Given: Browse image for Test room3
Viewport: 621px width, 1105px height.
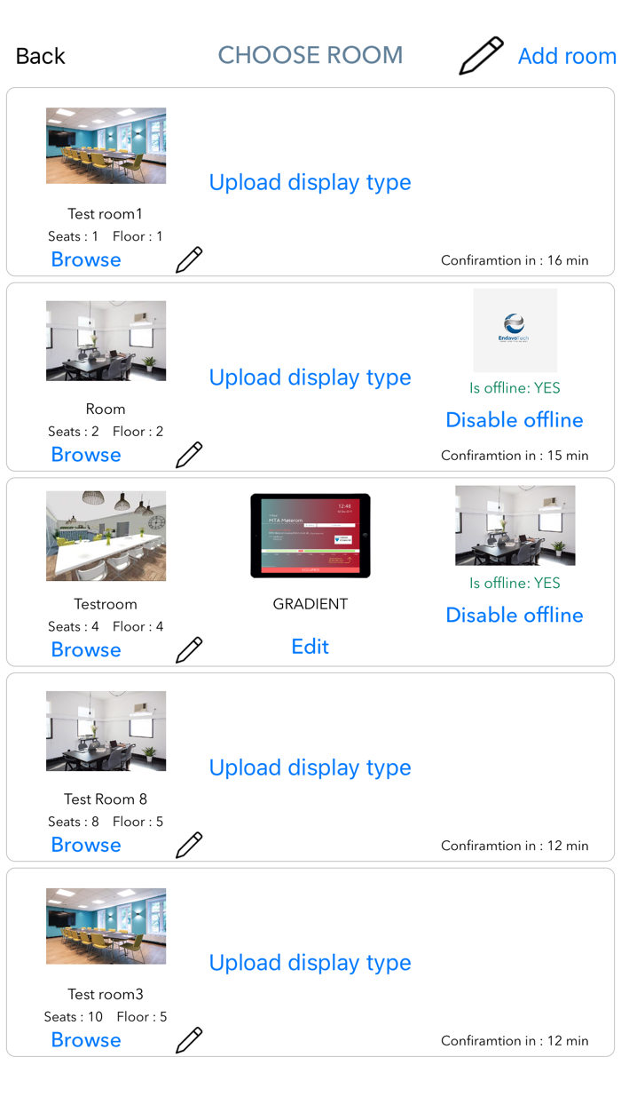Looking at the screenshot, I should click(86, 1040).
